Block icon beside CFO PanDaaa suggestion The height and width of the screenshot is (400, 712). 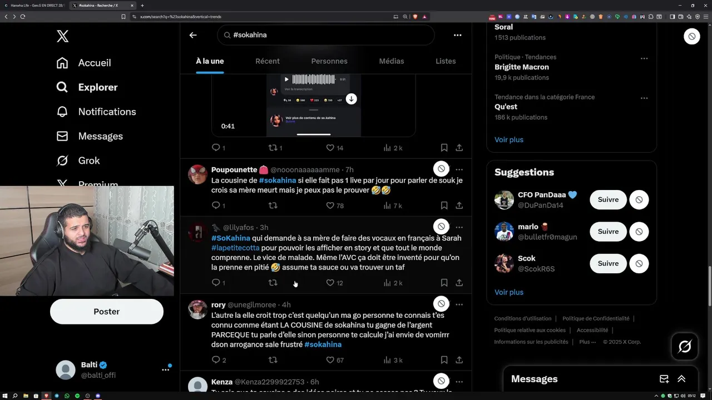(x=639, y=199)
